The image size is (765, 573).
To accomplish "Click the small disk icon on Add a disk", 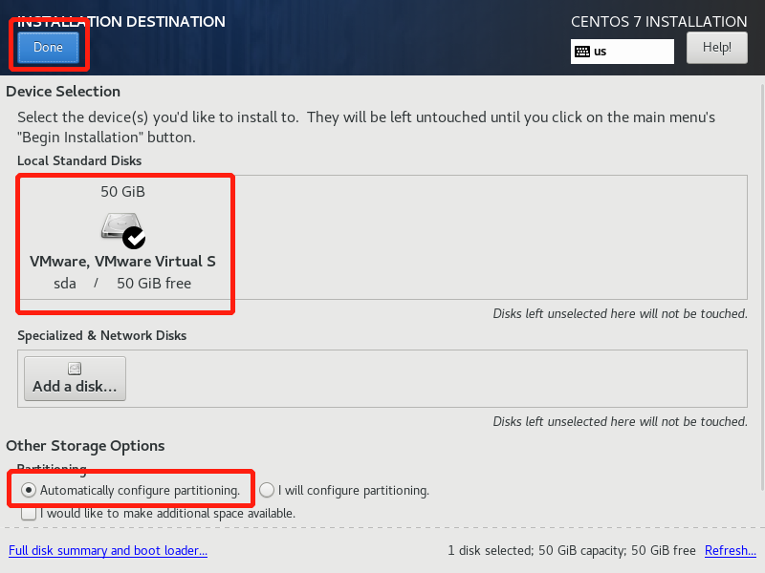I will (x=75, y=369).
